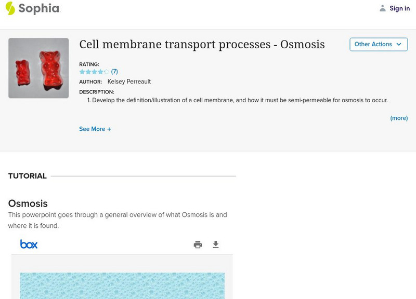Click the blue water-droplet slide preview
Image resolution: width=416 pixels, height=299 pixels.
click(x=122, y=286)
